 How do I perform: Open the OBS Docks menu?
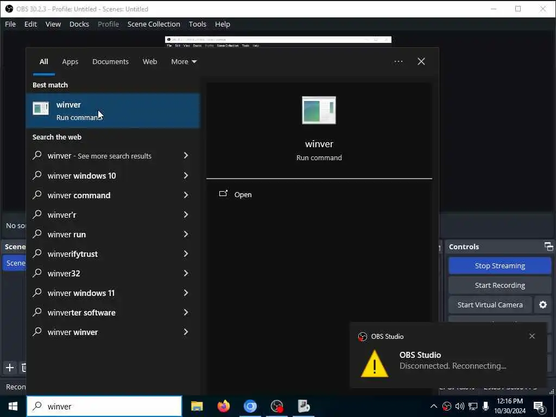[x=79, y=24]
